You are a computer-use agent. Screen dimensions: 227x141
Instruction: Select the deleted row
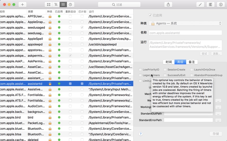point(66,139)
